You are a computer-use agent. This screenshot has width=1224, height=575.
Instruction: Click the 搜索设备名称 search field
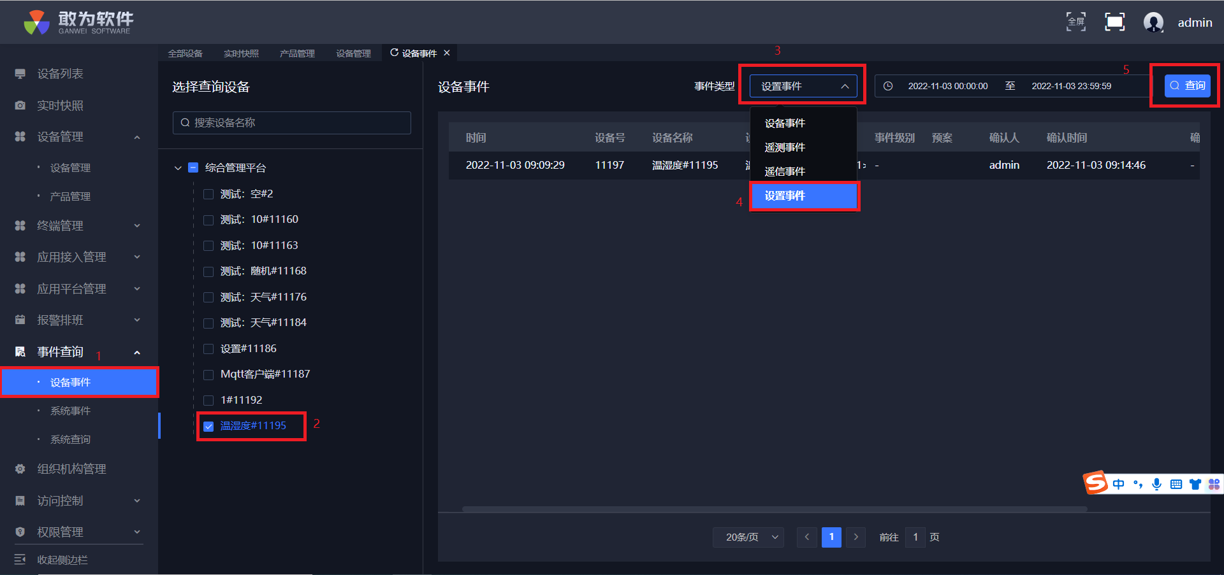(x=292, y=123)
